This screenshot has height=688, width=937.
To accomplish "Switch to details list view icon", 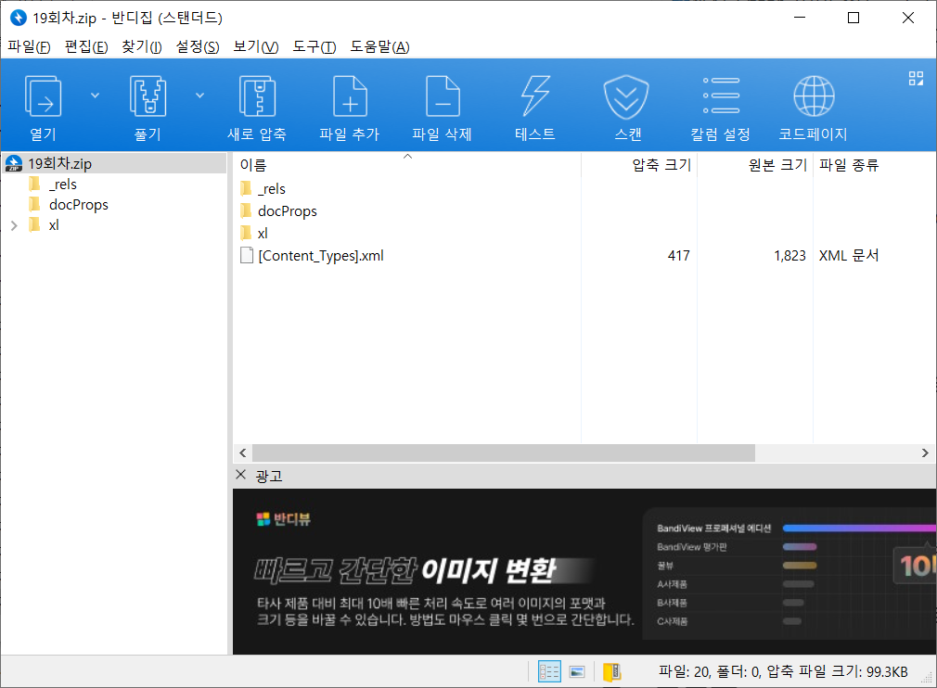I will pyautogui.click(x=549, y=672).
